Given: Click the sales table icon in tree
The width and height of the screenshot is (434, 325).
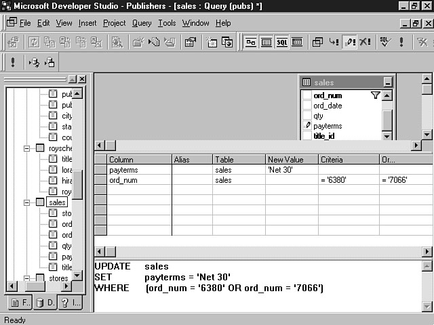Looking at the screenshot, I should 40,202.
